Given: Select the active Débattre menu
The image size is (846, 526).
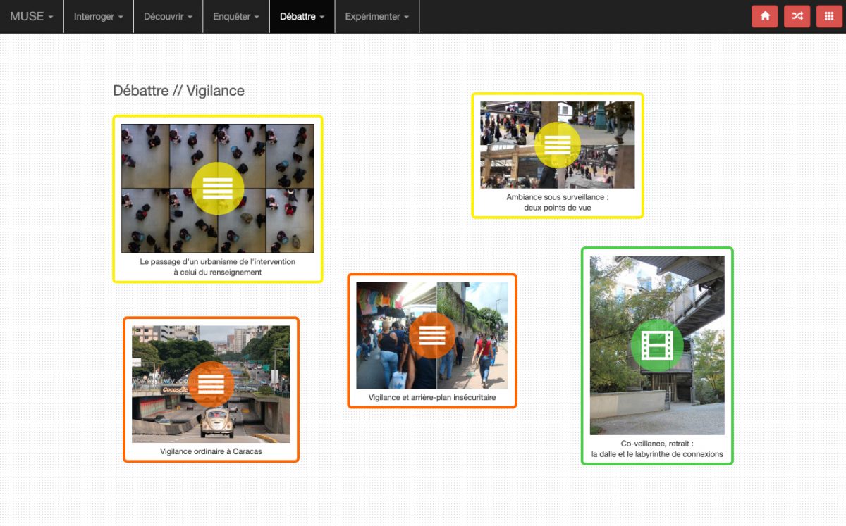Looking at the screenshot, I should pyautogui.click(x=302, y=16).
